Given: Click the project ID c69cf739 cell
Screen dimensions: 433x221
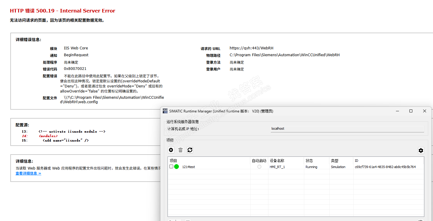Looking at the screenshot, I should 385,167.
